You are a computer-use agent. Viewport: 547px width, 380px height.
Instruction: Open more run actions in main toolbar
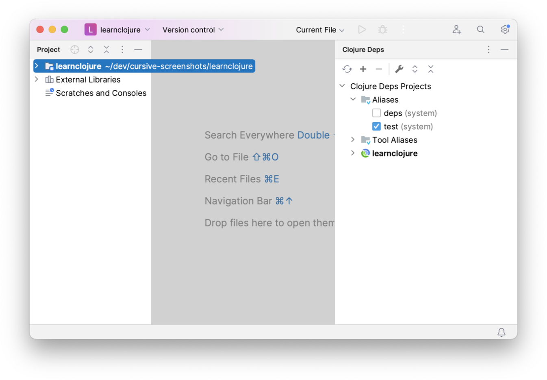[403, 30]
